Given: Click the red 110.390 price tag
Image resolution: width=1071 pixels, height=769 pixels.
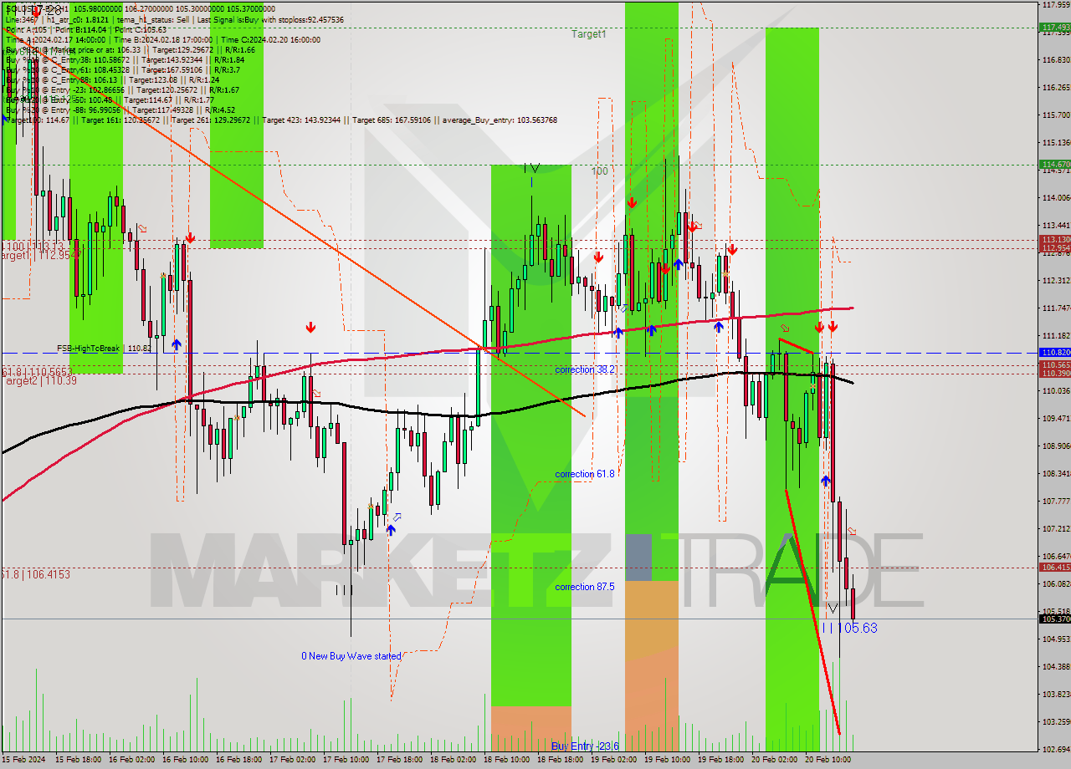Looking at the screenshot, I should [1055, 374].
